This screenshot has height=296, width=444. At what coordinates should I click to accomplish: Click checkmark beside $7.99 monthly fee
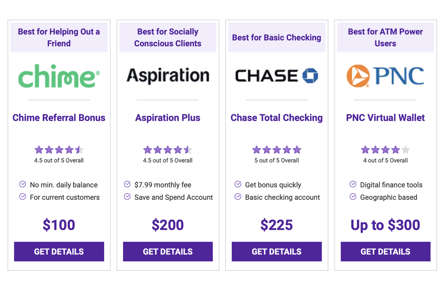[x=127, y=184]
